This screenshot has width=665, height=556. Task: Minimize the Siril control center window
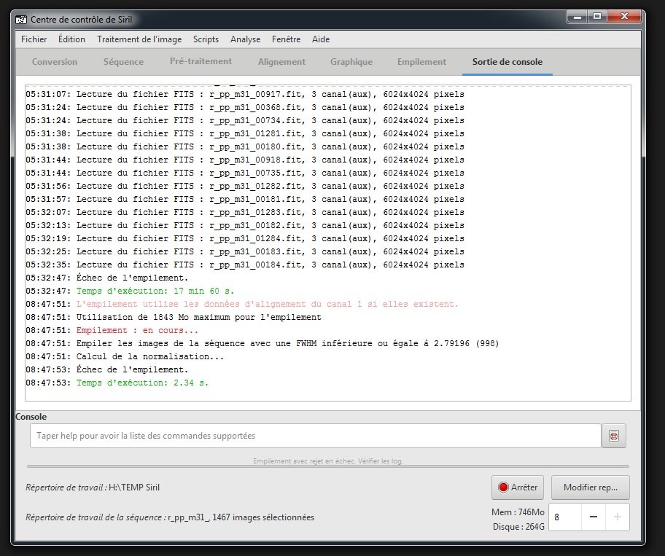pos(577,17)
